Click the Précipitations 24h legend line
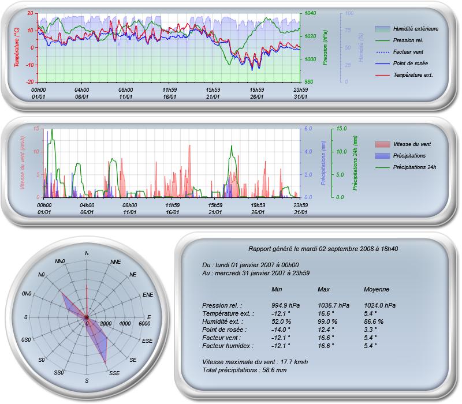462x404 pixels. click(x=382, y=167)
